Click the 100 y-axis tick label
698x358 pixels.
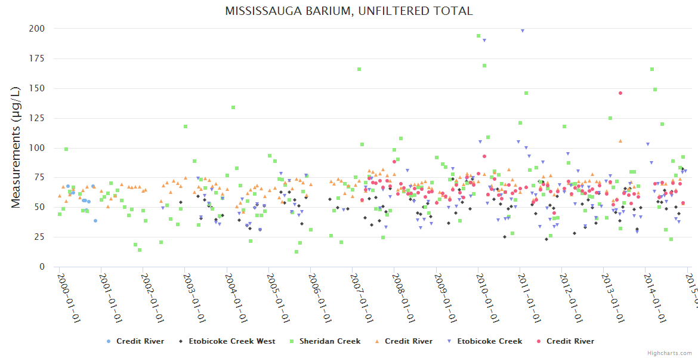tap(37, 148)
